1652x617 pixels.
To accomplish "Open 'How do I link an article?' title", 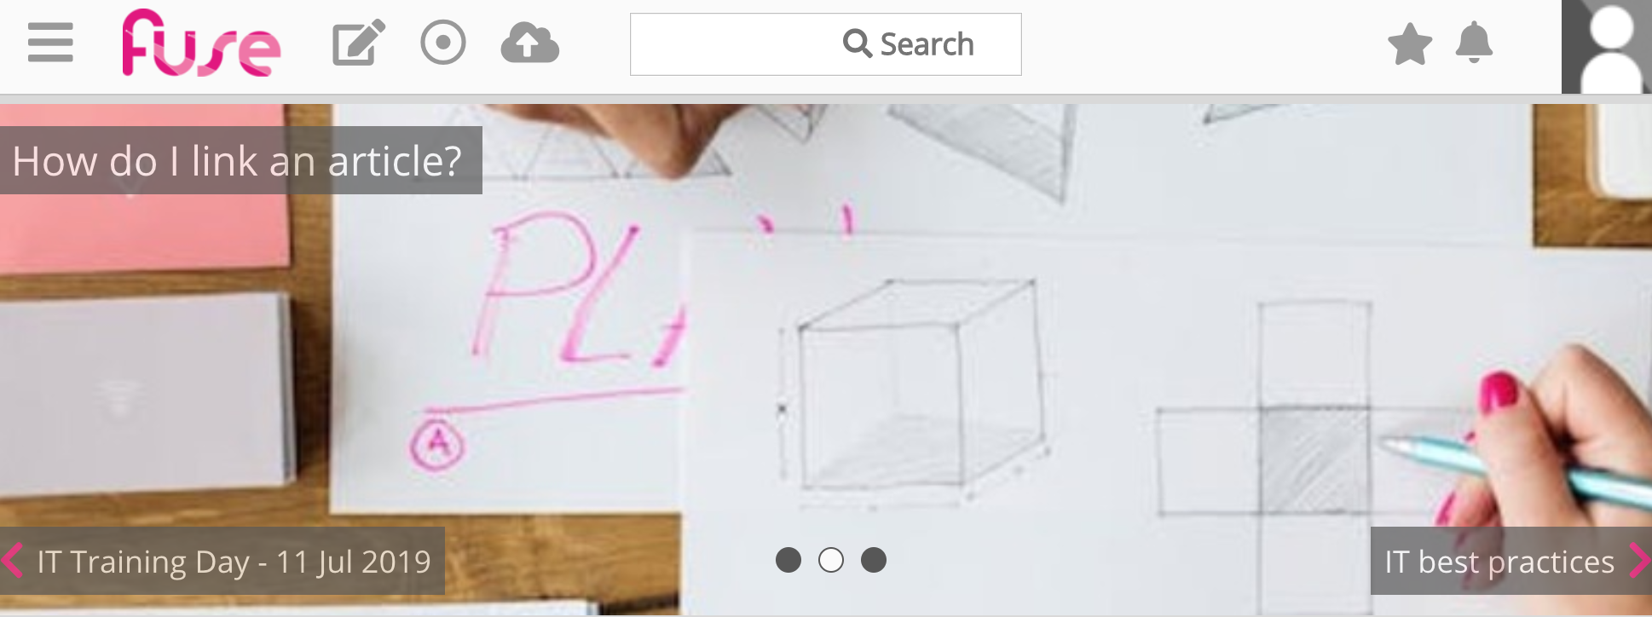I will [x=237, y=160].
